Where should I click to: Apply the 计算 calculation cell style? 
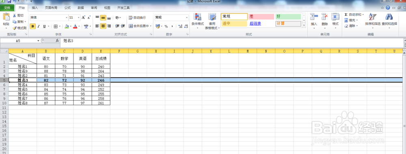tap(288, 24)
